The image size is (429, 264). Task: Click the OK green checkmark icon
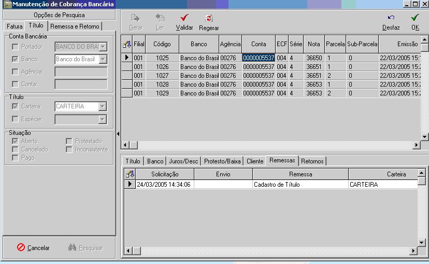pyautogui.click(x=415, y=18)
